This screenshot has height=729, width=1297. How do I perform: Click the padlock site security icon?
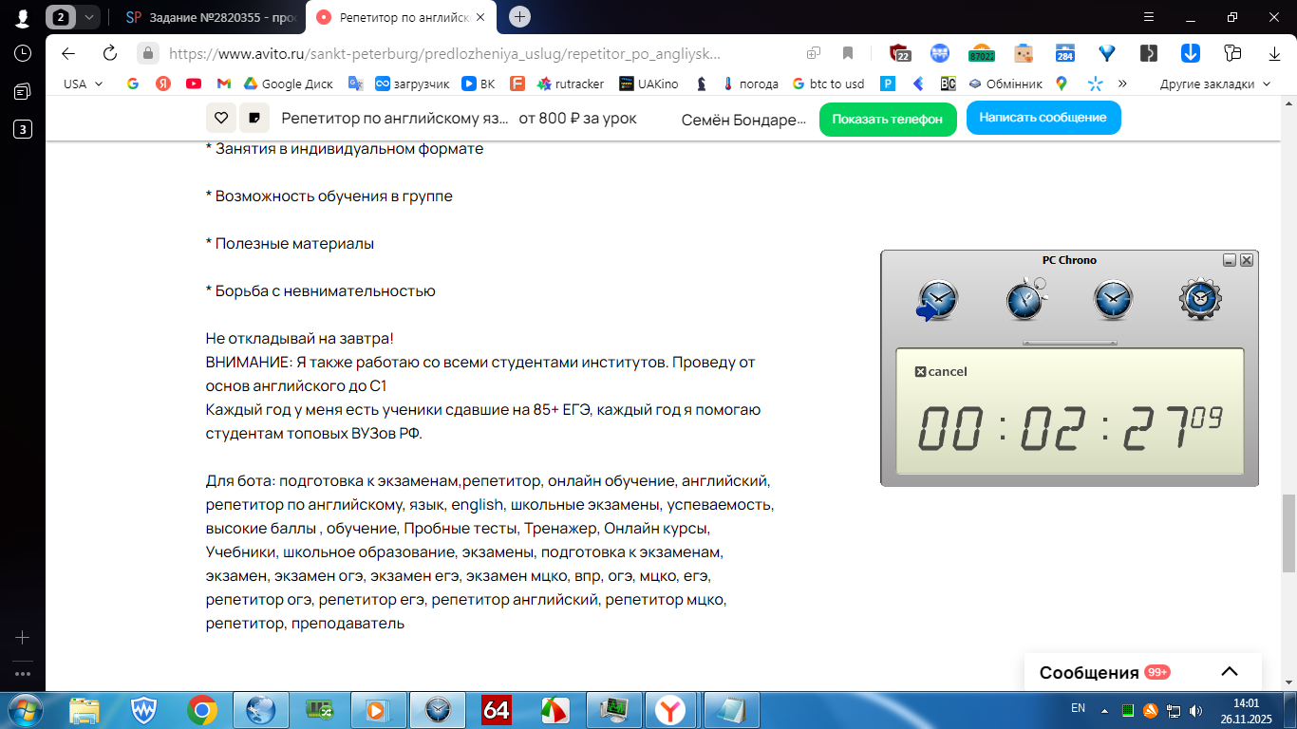(x=147, y=53)
